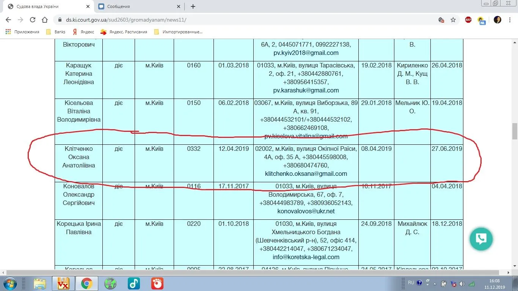This screenshot has height=291, width=518.
Task: Click the address bar URL
Action: tap(126, 20)
